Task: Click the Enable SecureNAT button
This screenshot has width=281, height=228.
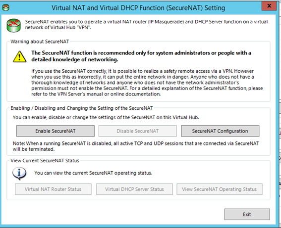Action: pyautogui.click(x=56, y=131)
